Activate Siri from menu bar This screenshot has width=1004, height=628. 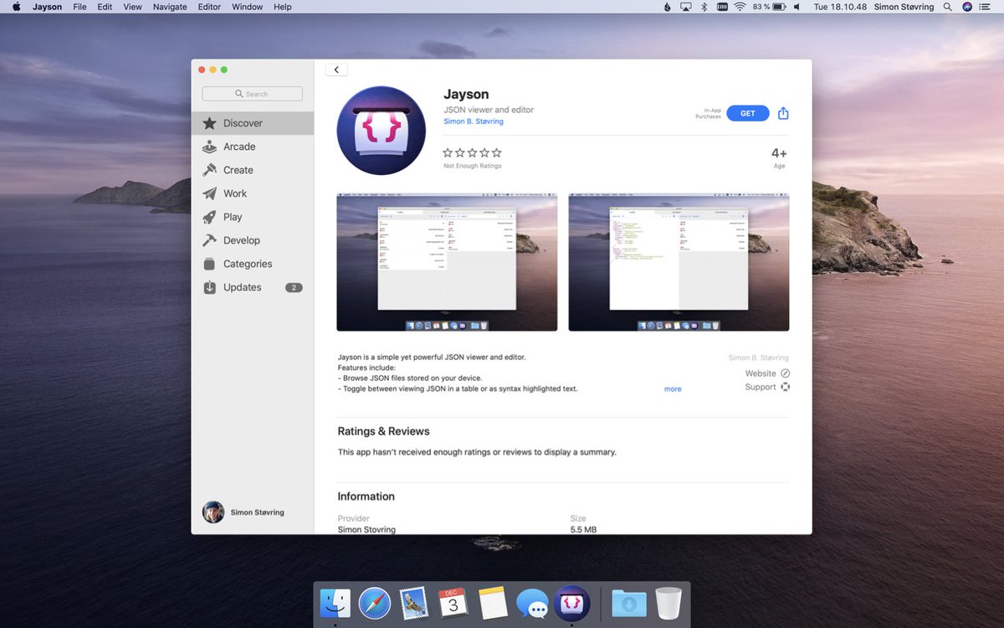967,7
